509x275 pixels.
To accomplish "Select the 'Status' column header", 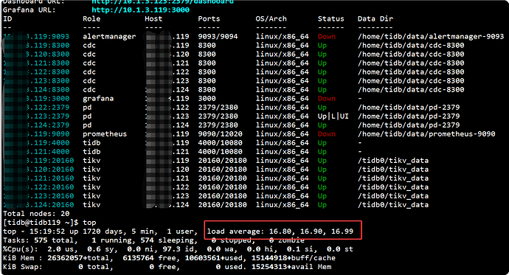I will 330,19.
